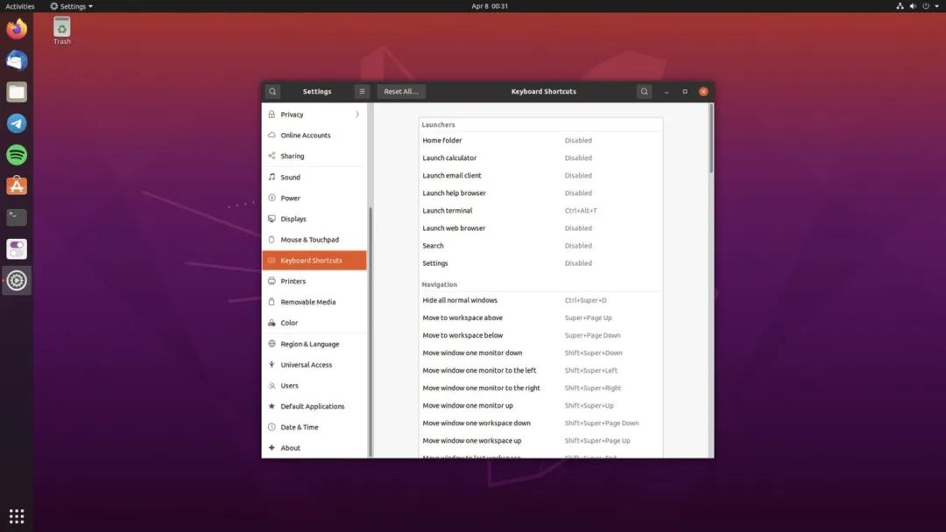This screenshot has height=532, width=946.
Task: Edit the Launch email client shortcut
Action: 540,175
